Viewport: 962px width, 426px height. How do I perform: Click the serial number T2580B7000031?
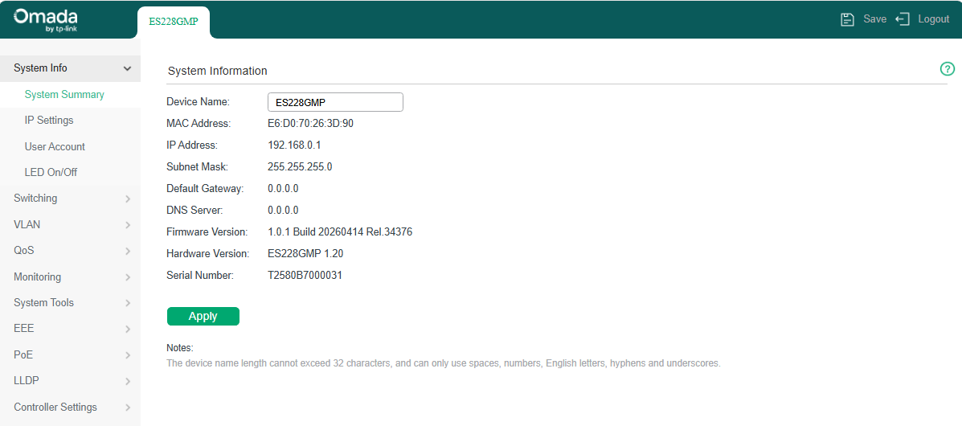tap(305, 275)
